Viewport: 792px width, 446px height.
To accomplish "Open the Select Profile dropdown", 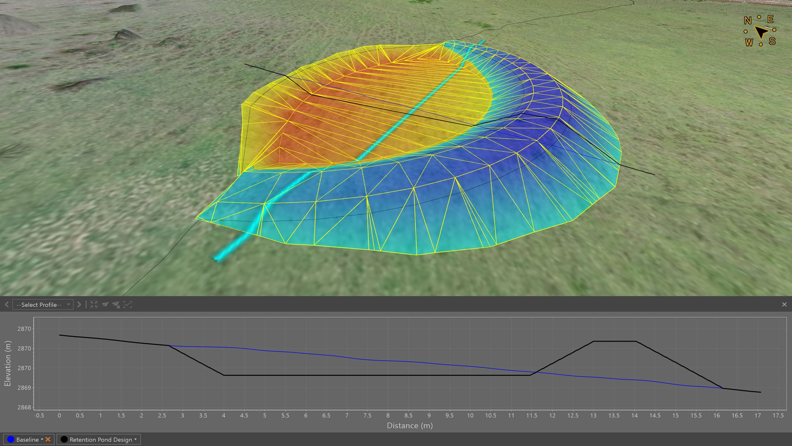I will [x=43, y=304].
